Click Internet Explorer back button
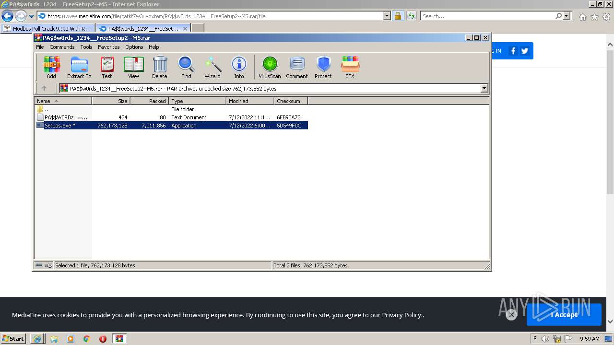Viewport: 614px width, 345px height. [7, 16]
